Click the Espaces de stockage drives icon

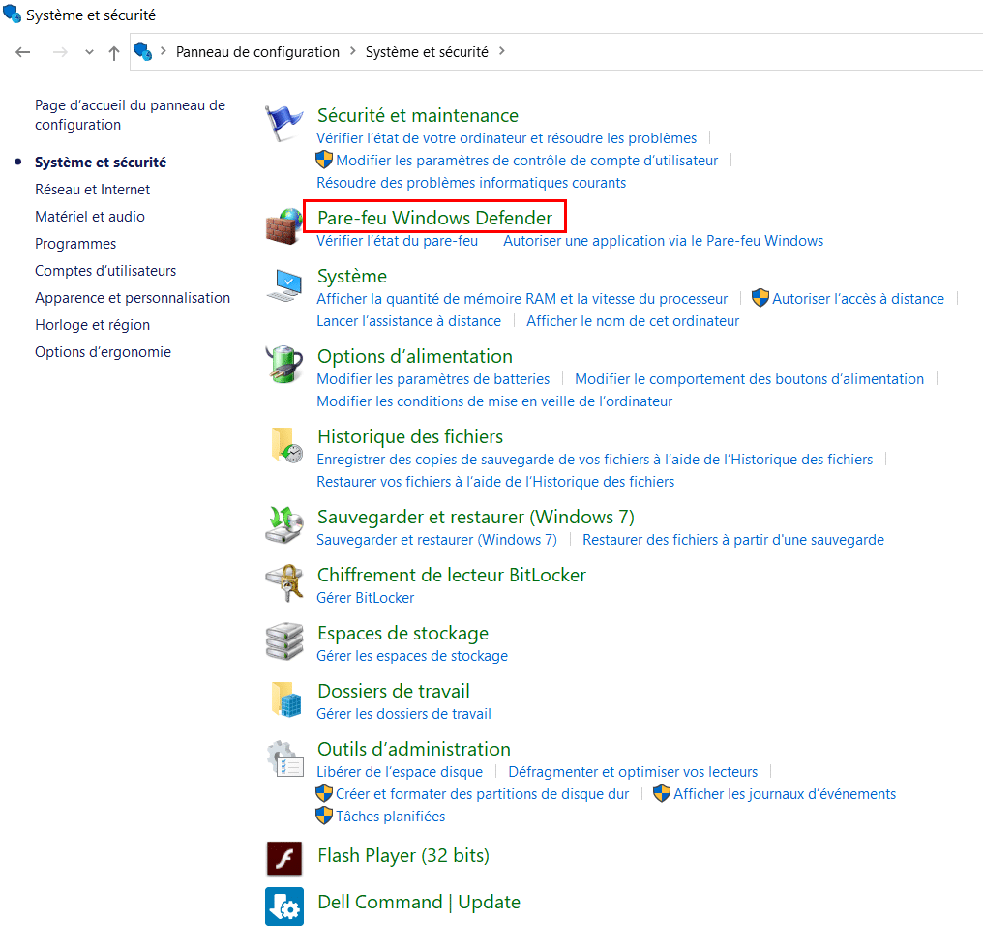click(284, 641)
